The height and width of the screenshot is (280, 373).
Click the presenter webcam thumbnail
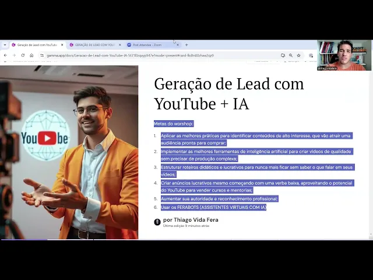[344, 55]
